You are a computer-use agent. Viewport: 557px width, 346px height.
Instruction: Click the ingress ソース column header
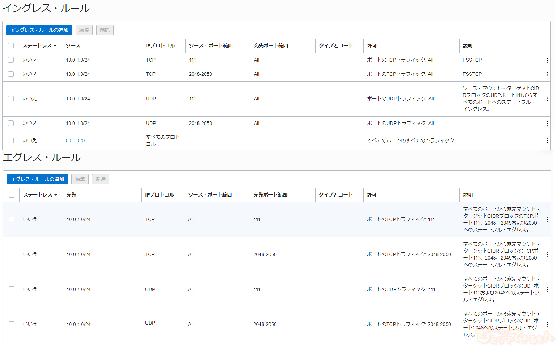click(x=73, y=46)
